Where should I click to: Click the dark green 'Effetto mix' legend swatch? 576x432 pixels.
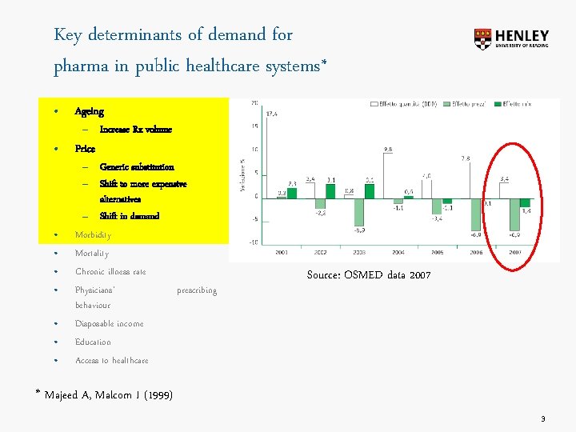498,104
